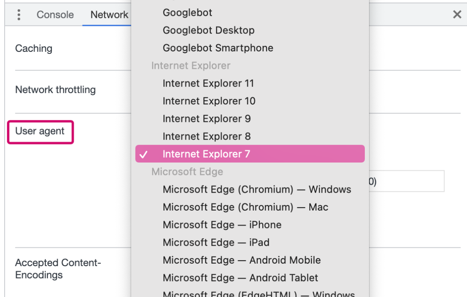Image resolution: width=467 pixels, height=297 pixels.
Task: Click the Network throttling label
Action: pos(55,89)
